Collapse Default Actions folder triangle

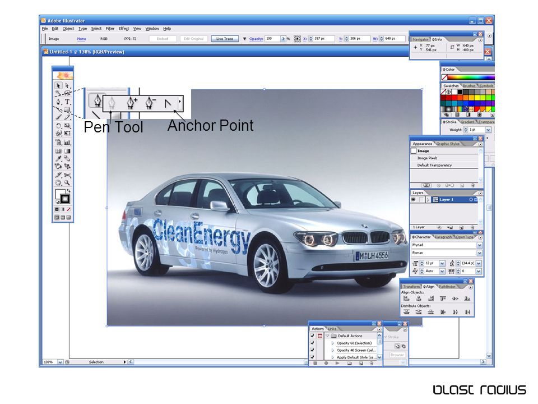(x=327, y=336)
